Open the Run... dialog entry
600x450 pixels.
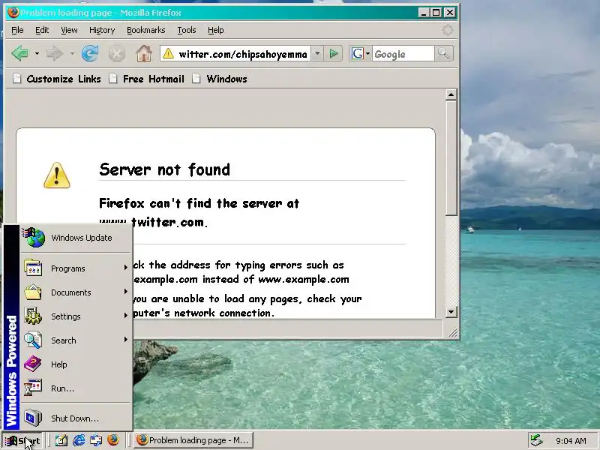tap(76, 388)
